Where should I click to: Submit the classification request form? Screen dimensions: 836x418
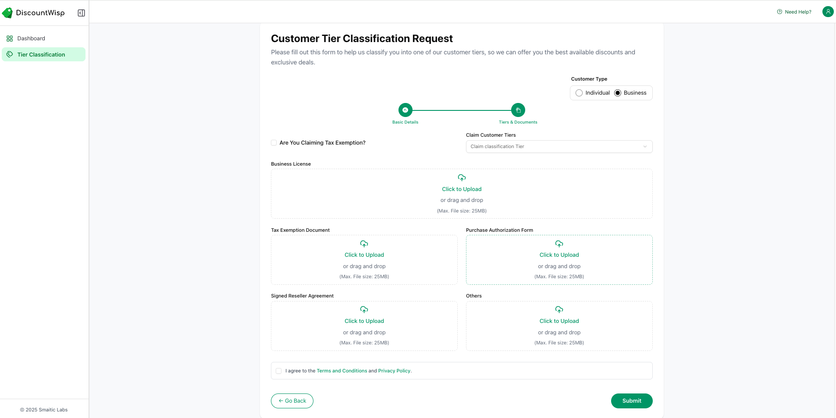(631, 401)
